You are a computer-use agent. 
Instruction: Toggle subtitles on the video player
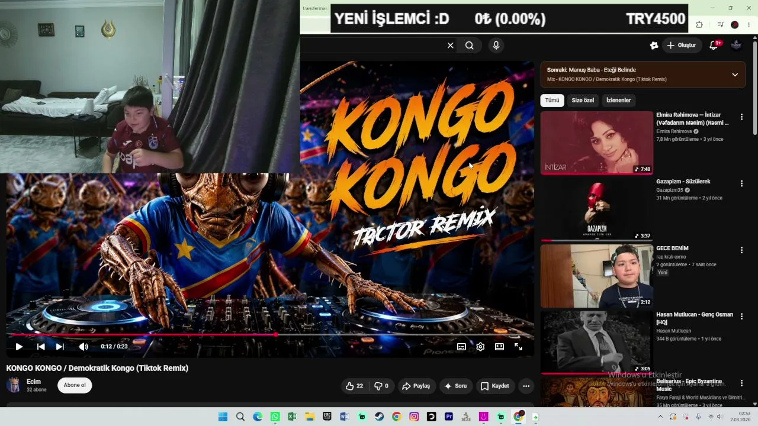coord(461,347)
